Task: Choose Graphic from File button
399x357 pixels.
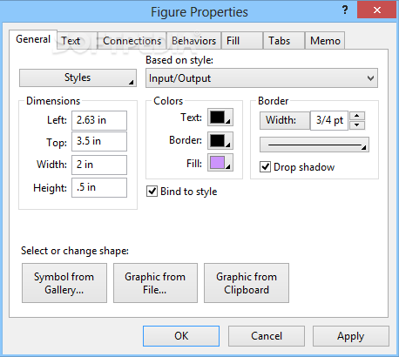Action: pyautogui.click(x=155, y=283)
